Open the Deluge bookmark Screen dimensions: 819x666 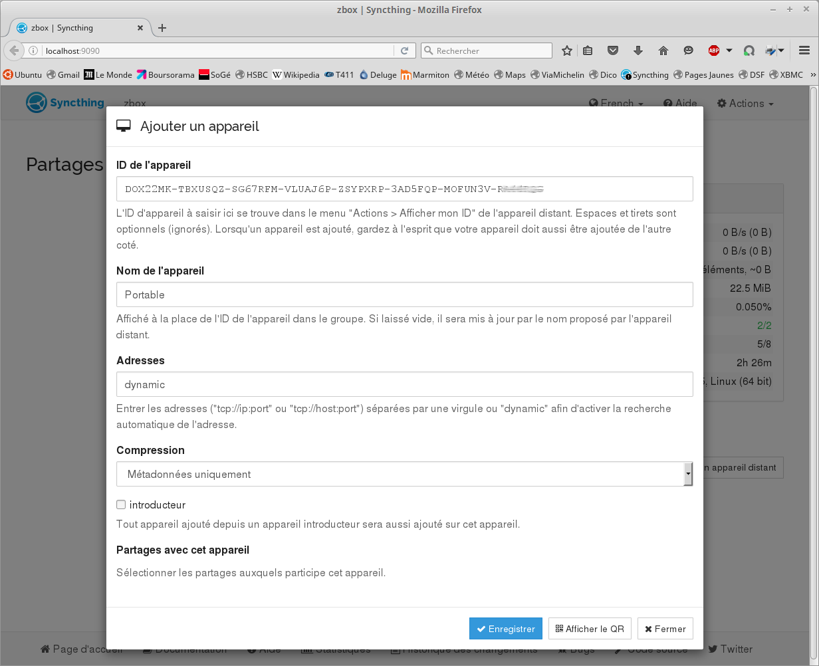coord(378,75)
